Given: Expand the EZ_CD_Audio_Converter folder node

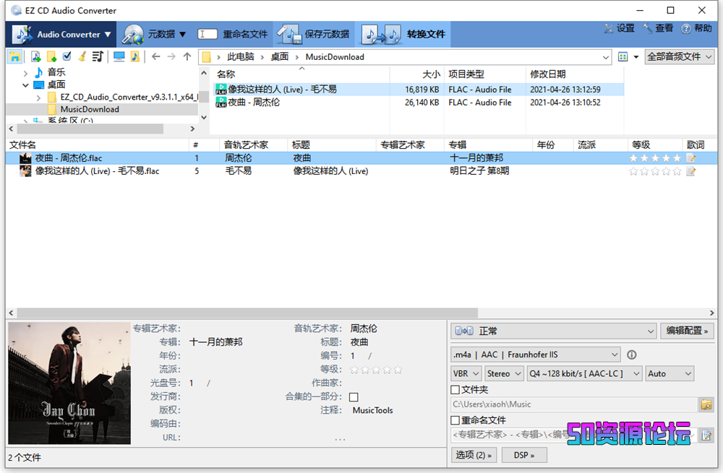Looking at the screenshot, I should click(x=39, y=97).
